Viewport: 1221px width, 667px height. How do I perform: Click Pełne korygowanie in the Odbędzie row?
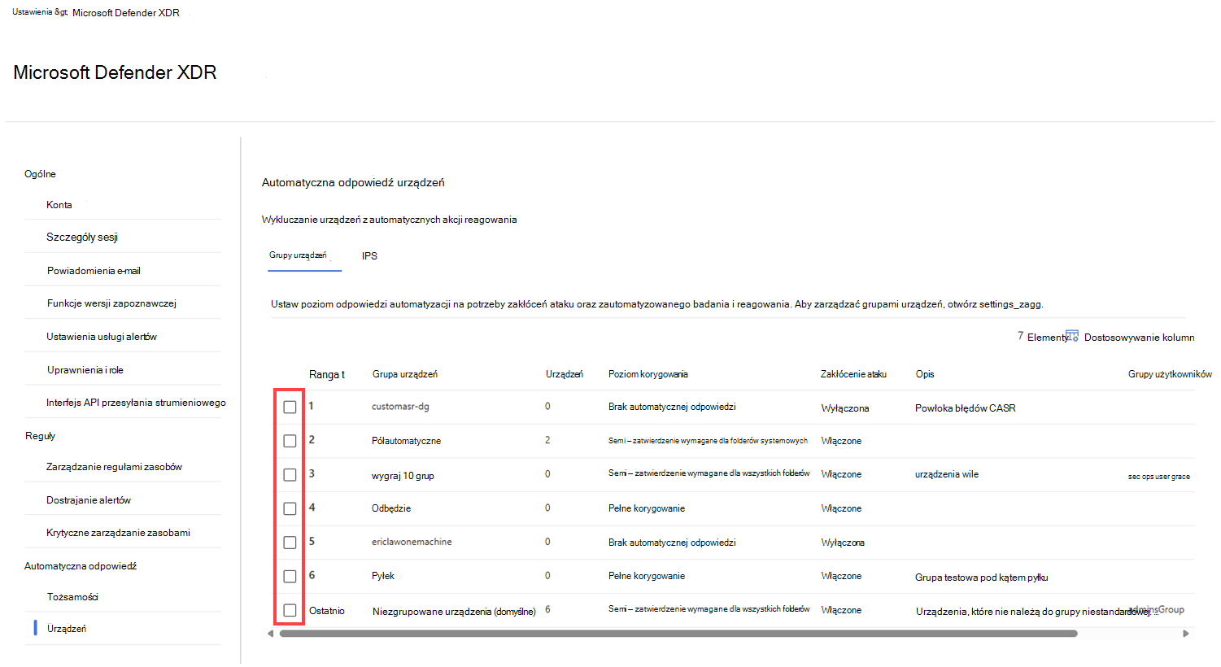coord(647,508)
